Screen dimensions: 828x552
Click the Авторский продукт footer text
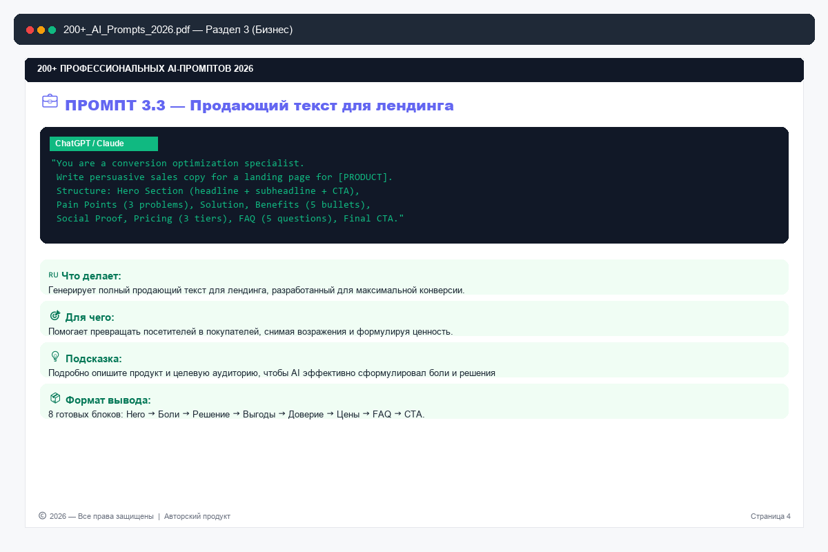197,516
